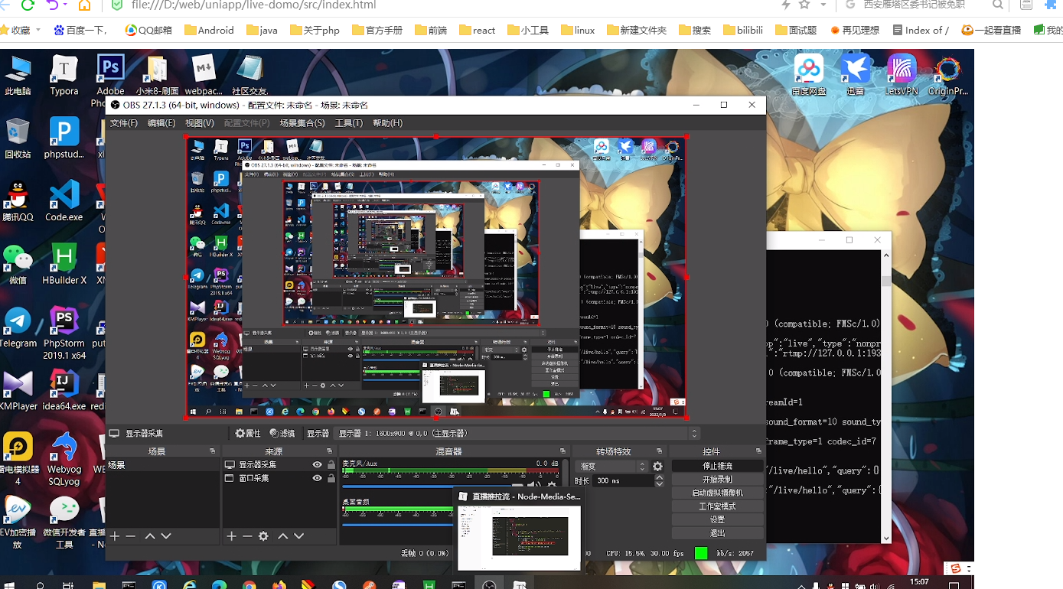Open the react bookmarks folder in browser
The height and width of the screenshot is (589, 1063).
coord(478,31)
